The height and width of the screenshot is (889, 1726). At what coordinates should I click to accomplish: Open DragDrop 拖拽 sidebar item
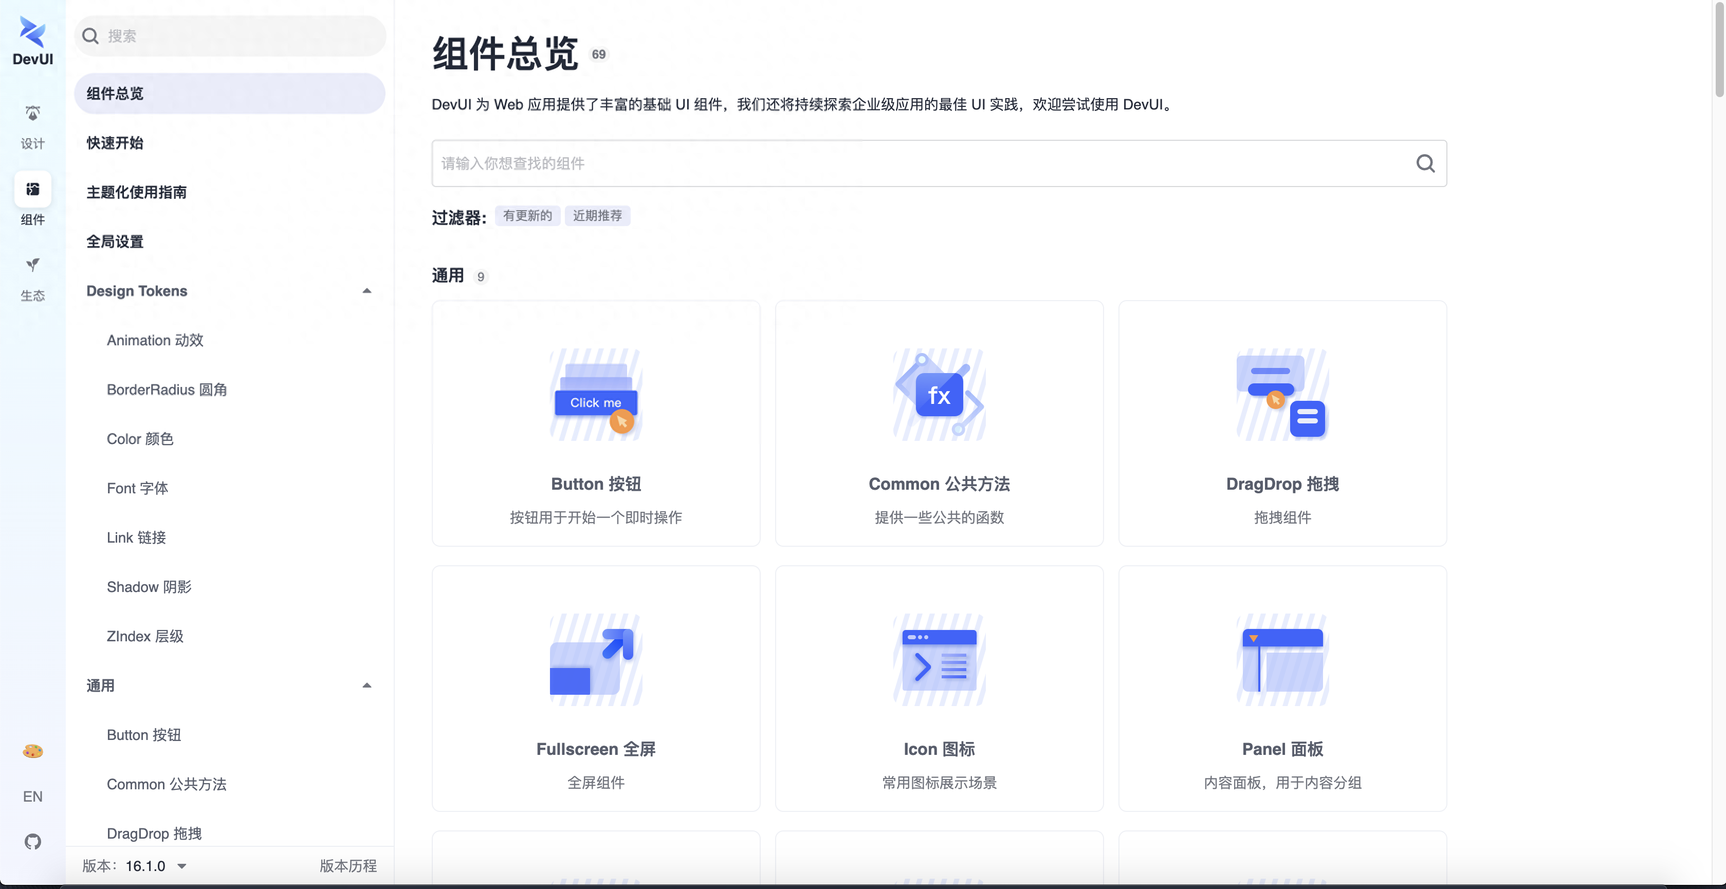coord(154,834)
